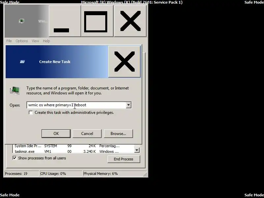Close the Create New Task dialog

(x=124, y=62)
